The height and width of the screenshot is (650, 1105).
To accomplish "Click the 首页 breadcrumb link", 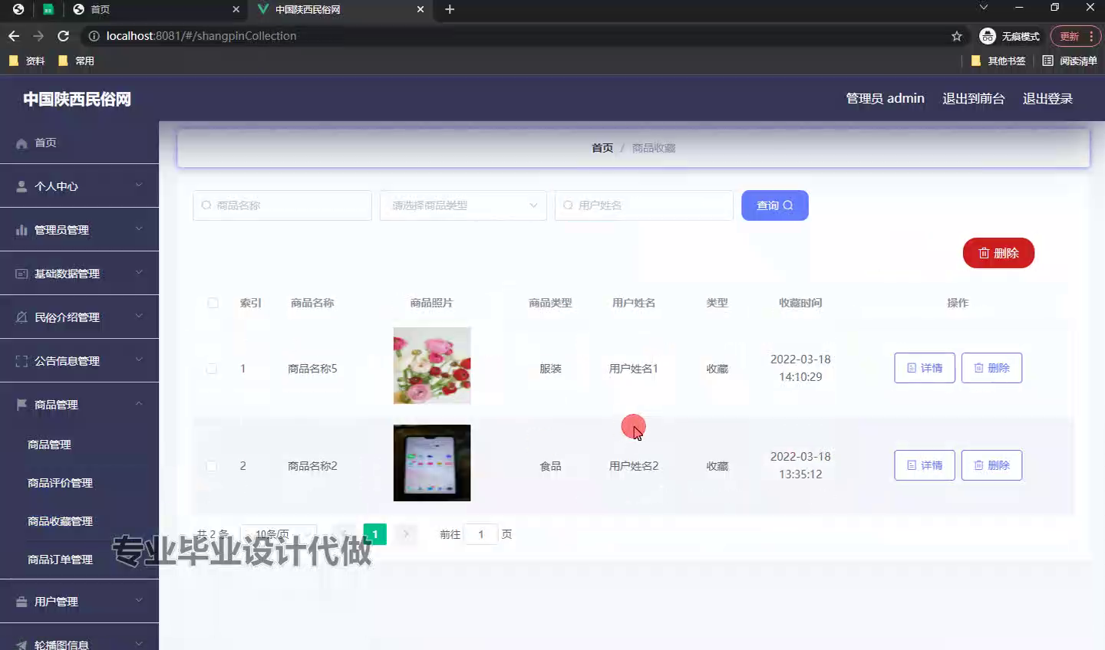I will coord(602,148).
